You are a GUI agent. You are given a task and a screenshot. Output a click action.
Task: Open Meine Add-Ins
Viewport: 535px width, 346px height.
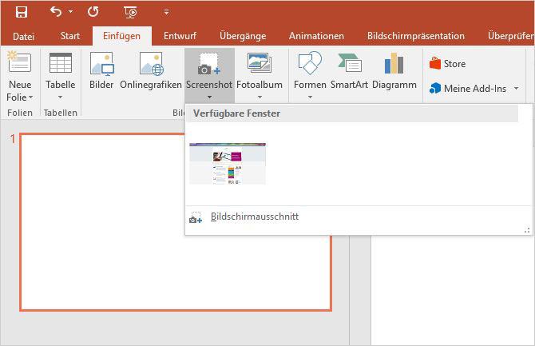point(467,89)
